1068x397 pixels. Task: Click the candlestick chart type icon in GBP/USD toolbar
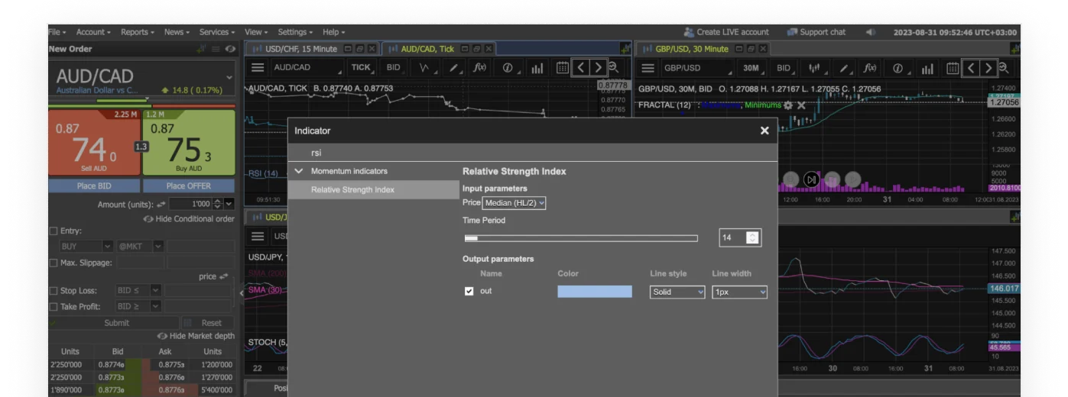tap(813, 68)
